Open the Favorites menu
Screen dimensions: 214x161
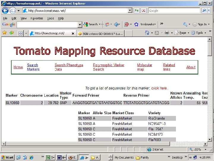point(37,18)
